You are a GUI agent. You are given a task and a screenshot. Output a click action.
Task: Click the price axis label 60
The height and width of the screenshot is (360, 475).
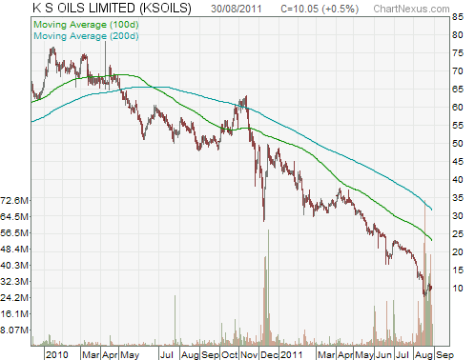tap(458, 108)
